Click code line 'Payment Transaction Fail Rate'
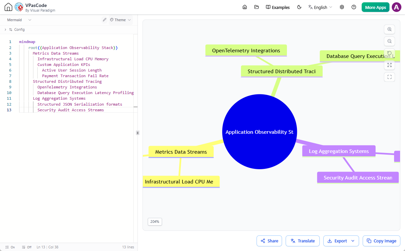 click(75, 76)
